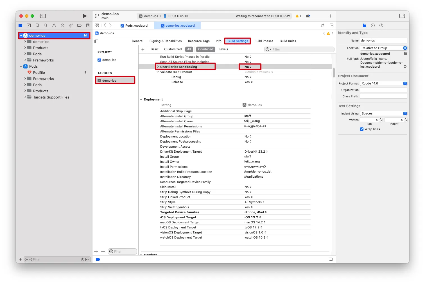The image size is (425, 284).
Task: Switch to the Pods.xcodeproj editor tab
Action: [134, 26]
